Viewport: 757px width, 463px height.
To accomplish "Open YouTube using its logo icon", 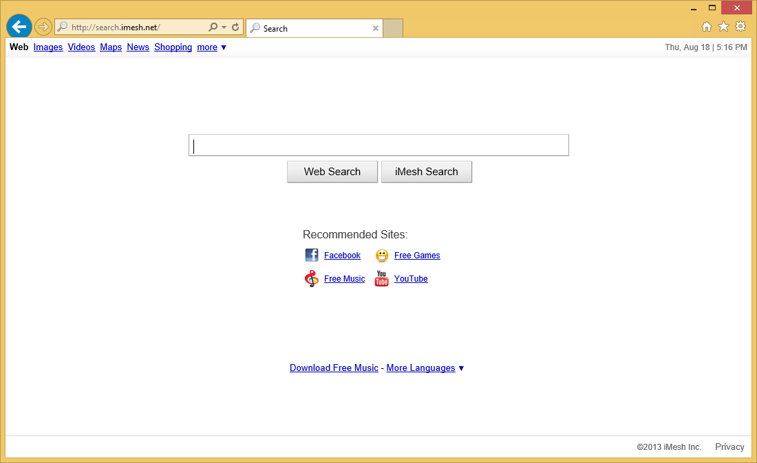I will (x=381, y=278).
